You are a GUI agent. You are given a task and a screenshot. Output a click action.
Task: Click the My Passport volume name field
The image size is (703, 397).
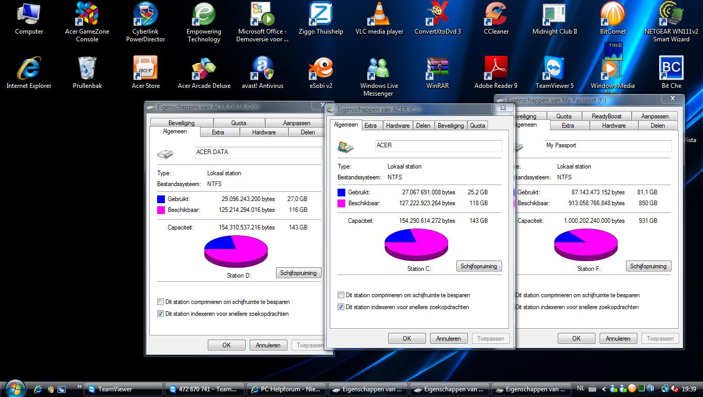click(608, 146)
